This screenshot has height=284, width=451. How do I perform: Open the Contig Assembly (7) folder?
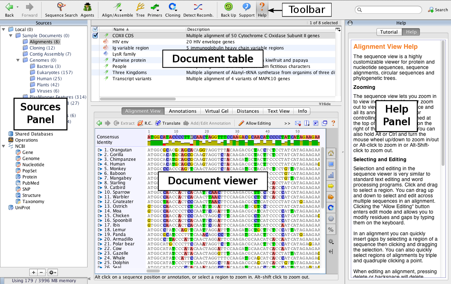tap(47, 54)
